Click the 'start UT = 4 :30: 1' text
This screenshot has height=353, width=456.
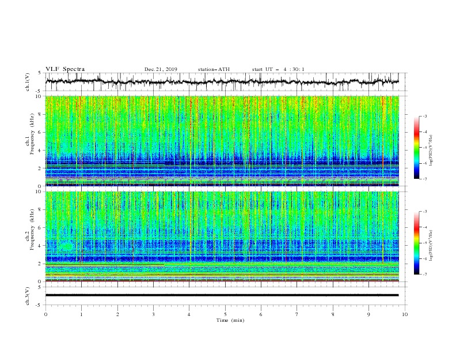point(278,69)
